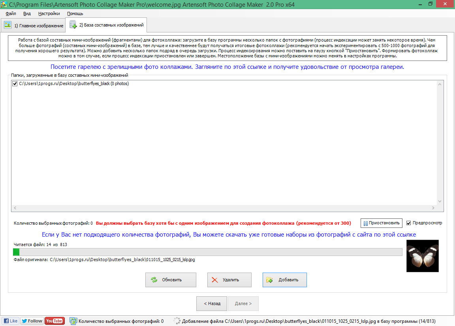Screen dimensions: 455x326
Task: Click the loading spinner icon in status bar
Action: 177,321
